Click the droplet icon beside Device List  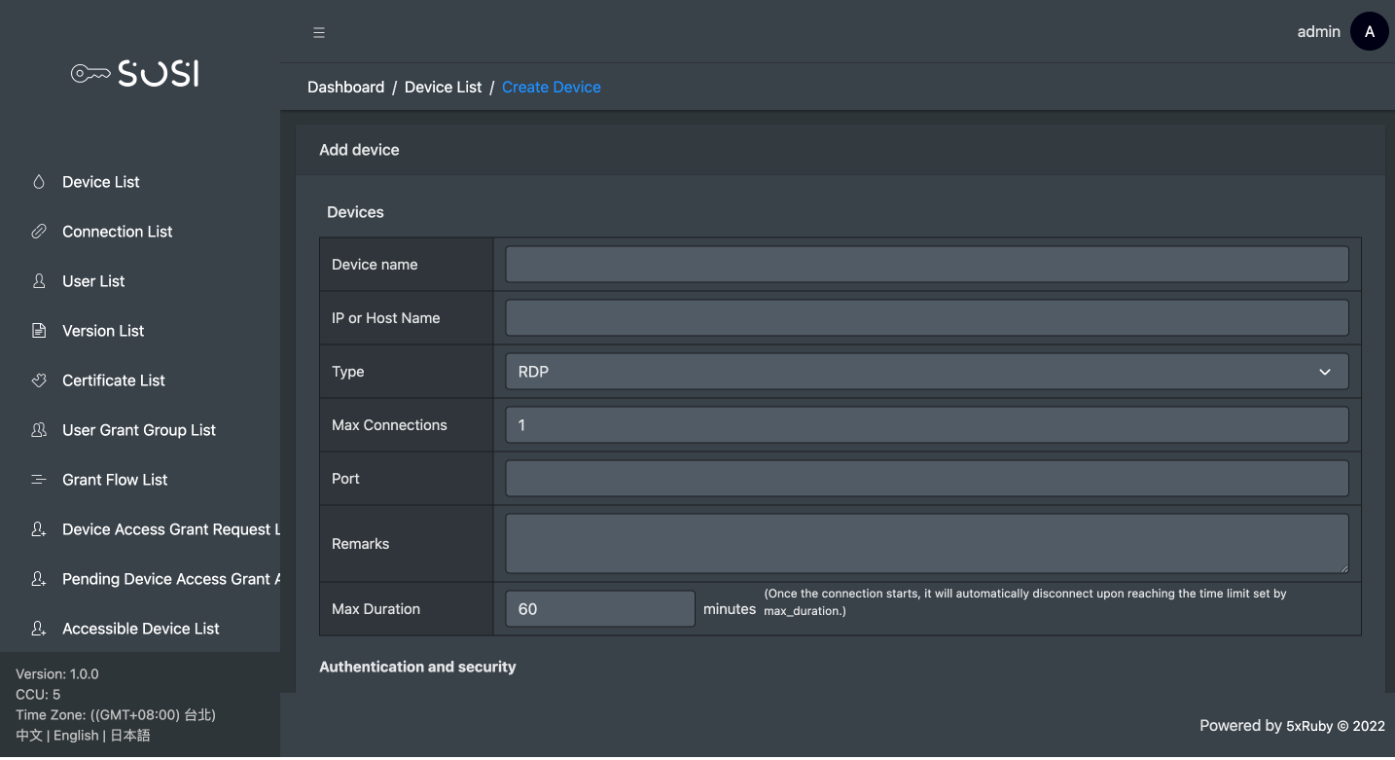click(x=39, y=182)
